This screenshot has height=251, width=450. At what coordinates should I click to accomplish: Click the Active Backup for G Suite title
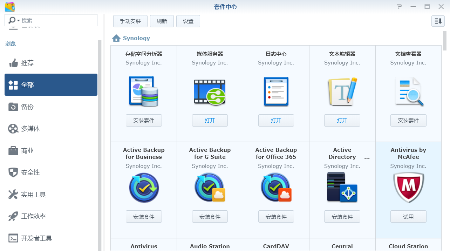210,154
